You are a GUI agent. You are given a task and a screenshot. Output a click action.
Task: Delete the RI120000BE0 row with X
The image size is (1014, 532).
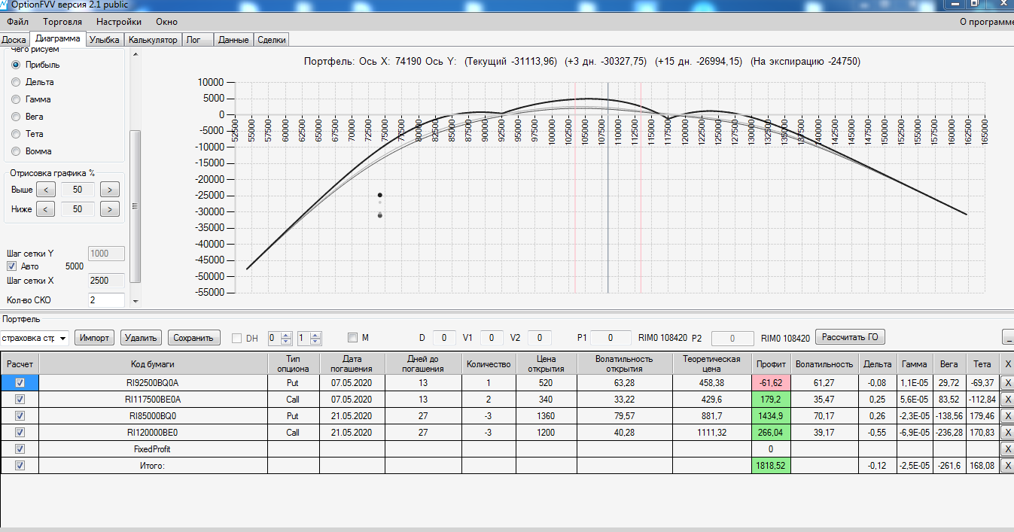point(1008,433)
